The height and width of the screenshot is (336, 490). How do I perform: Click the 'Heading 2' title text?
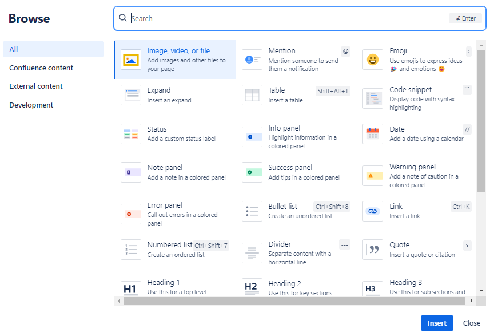pyautogui.click(x=284, y=284)
